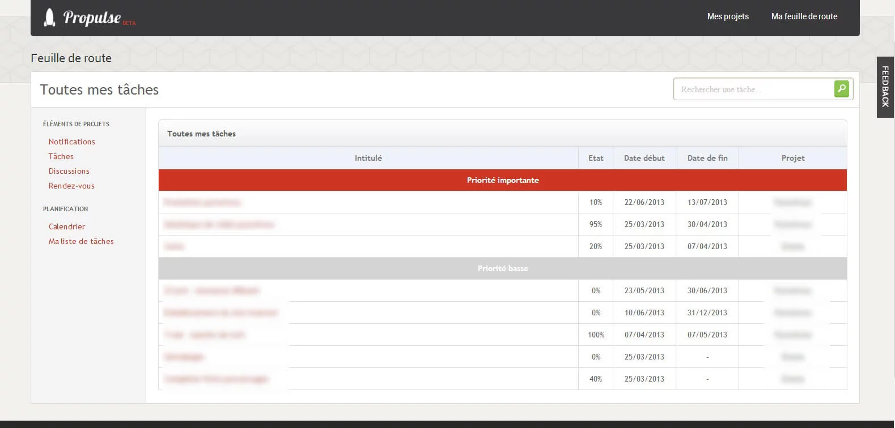The image size is (895, 428).
Task: Go to Tâches in sidebar
Action: 61,156
